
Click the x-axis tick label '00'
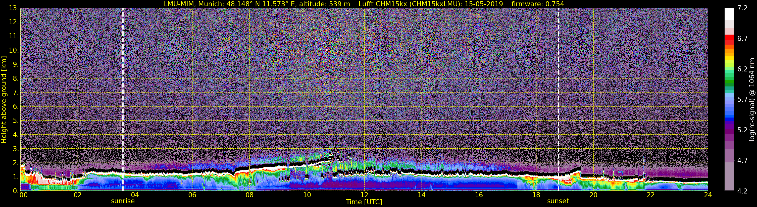tap(24, 195)
